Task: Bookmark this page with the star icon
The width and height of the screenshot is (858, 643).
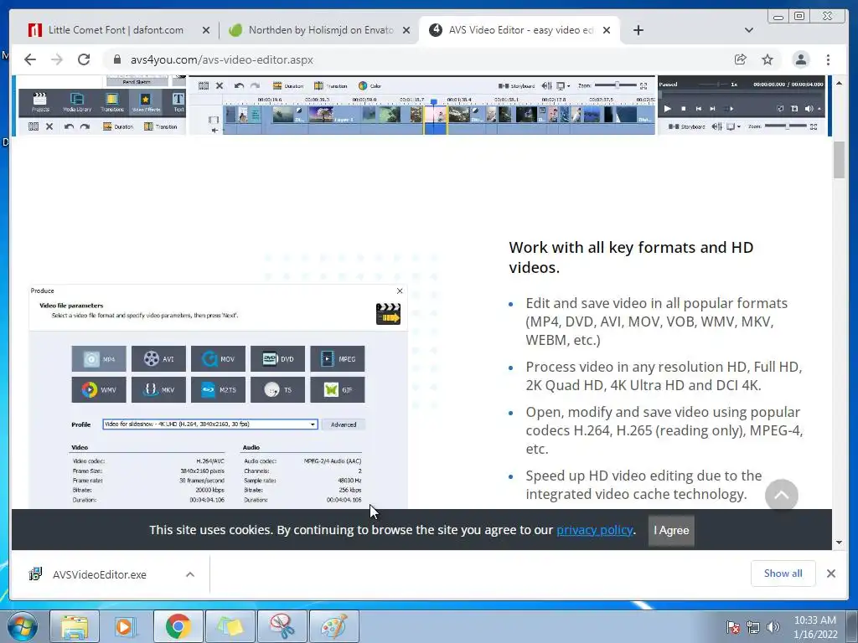Action: 768,59
